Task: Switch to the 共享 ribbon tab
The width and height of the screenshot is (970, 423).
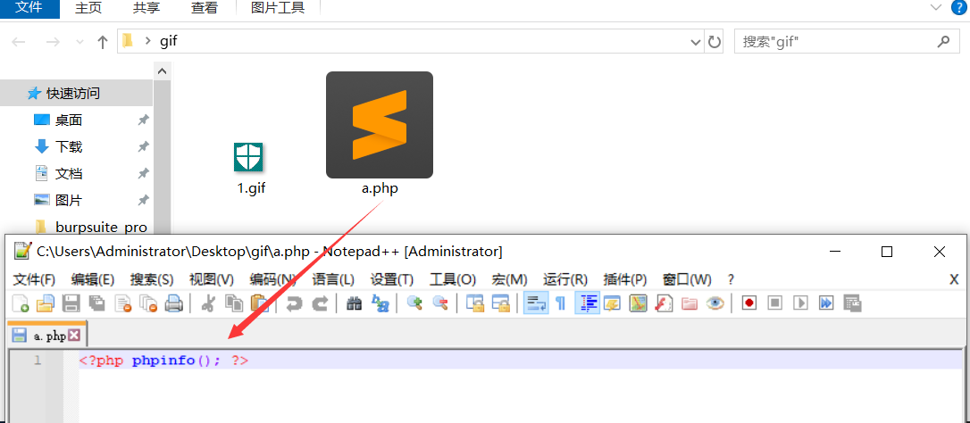Action: pyautogui.click(x=148, y=8)
